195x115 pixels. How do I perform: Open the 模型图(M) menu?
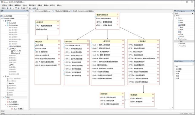pos(18,5)
